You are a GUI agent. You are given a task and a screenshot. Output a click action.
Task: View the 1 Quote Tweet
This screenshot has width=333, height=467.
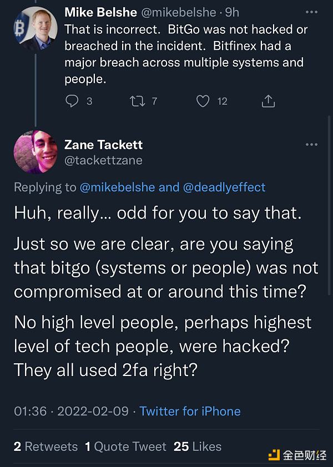[125, 446]
